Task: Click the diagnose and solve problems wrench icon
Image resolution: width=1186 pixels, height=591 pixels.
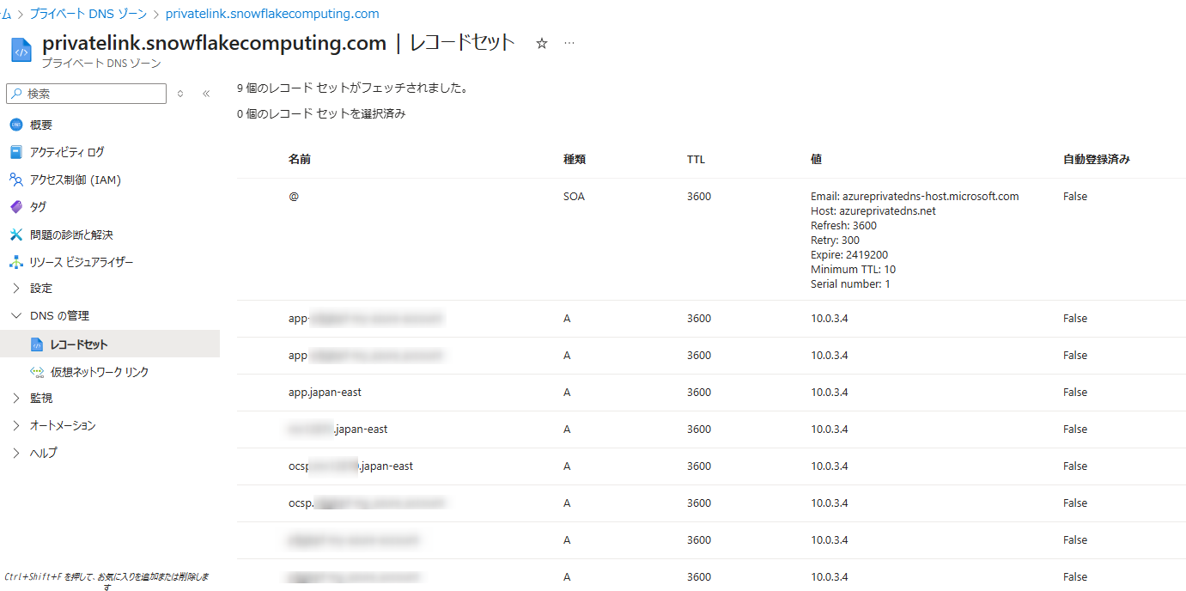Action: (16, 235)
